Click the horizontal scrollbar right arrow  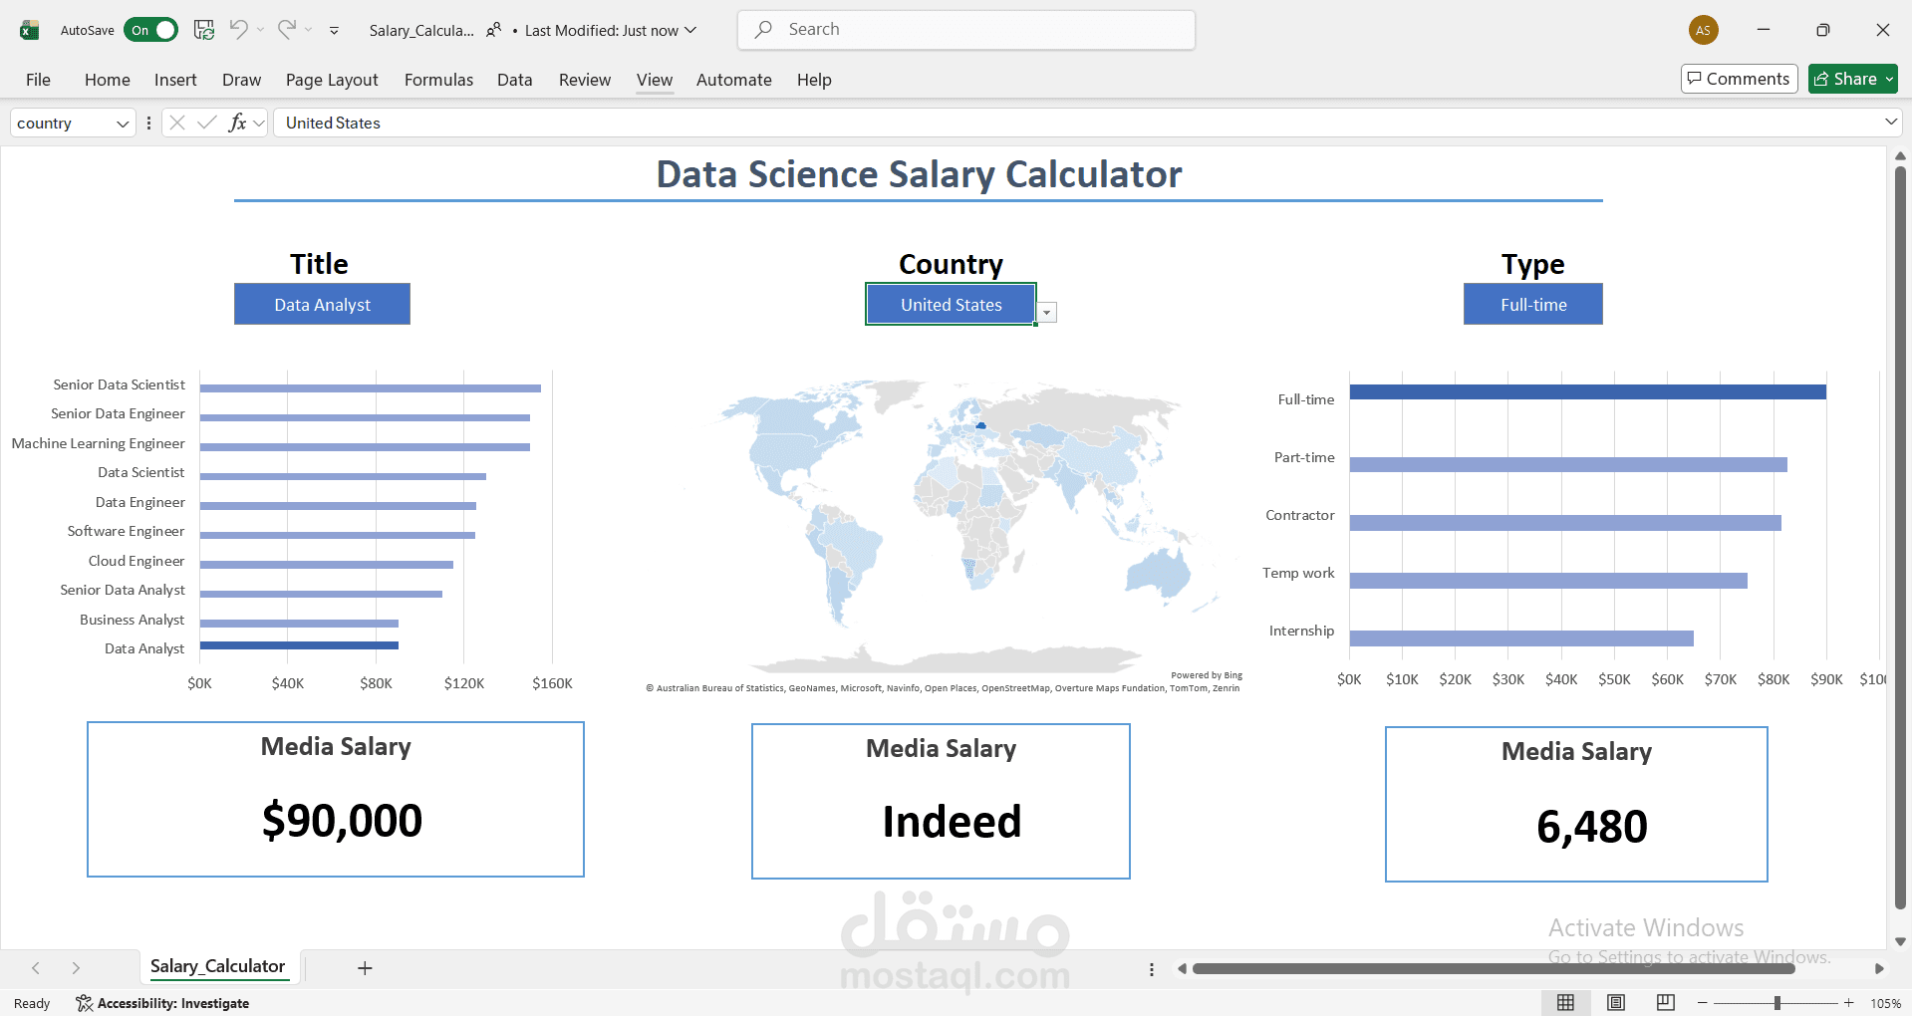1879,968
